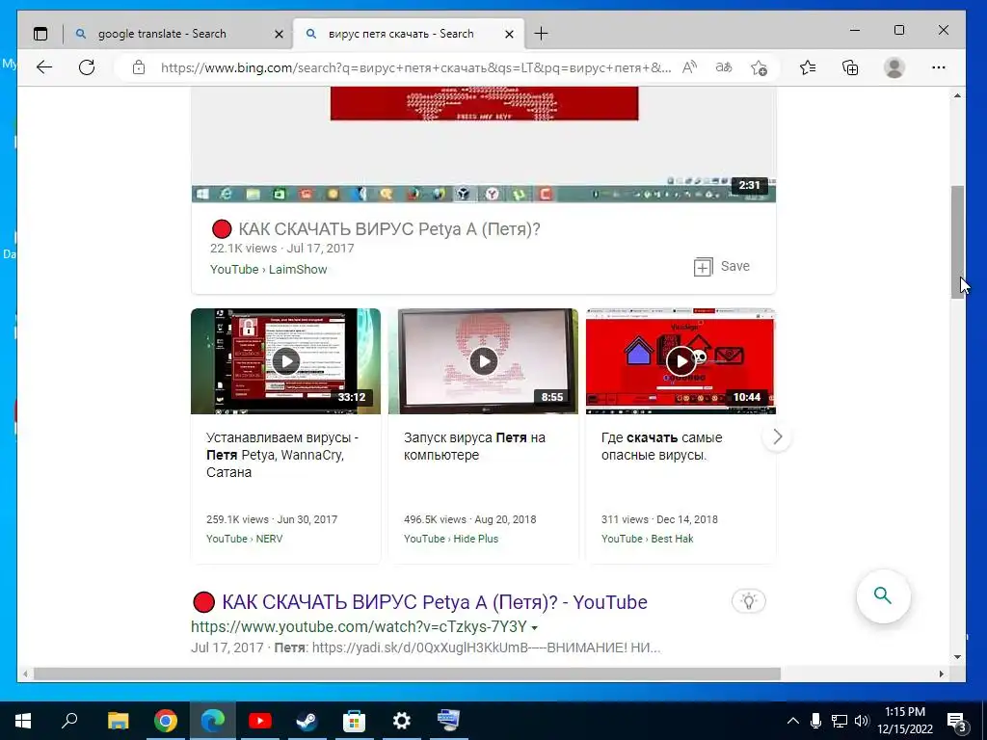
Task: Open video title КАК СКАЧАТЬ ВИРУС Petya A in card
Action: [389, 229]
